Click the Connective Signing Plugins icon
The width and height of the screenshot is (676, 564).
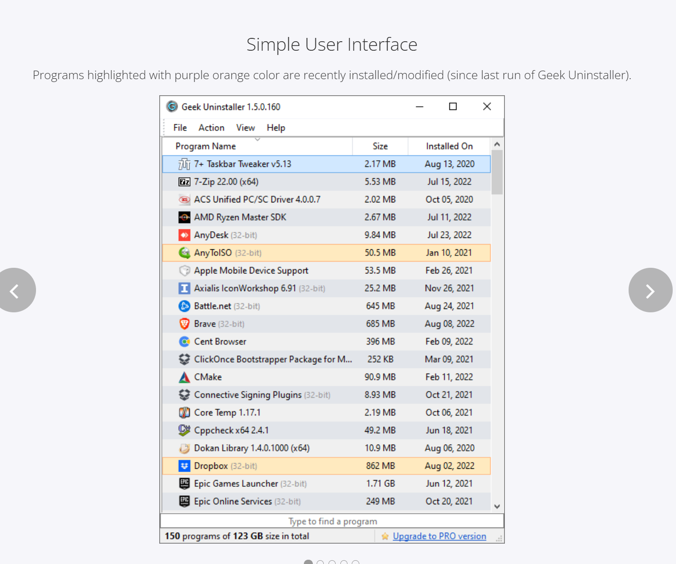184,395
